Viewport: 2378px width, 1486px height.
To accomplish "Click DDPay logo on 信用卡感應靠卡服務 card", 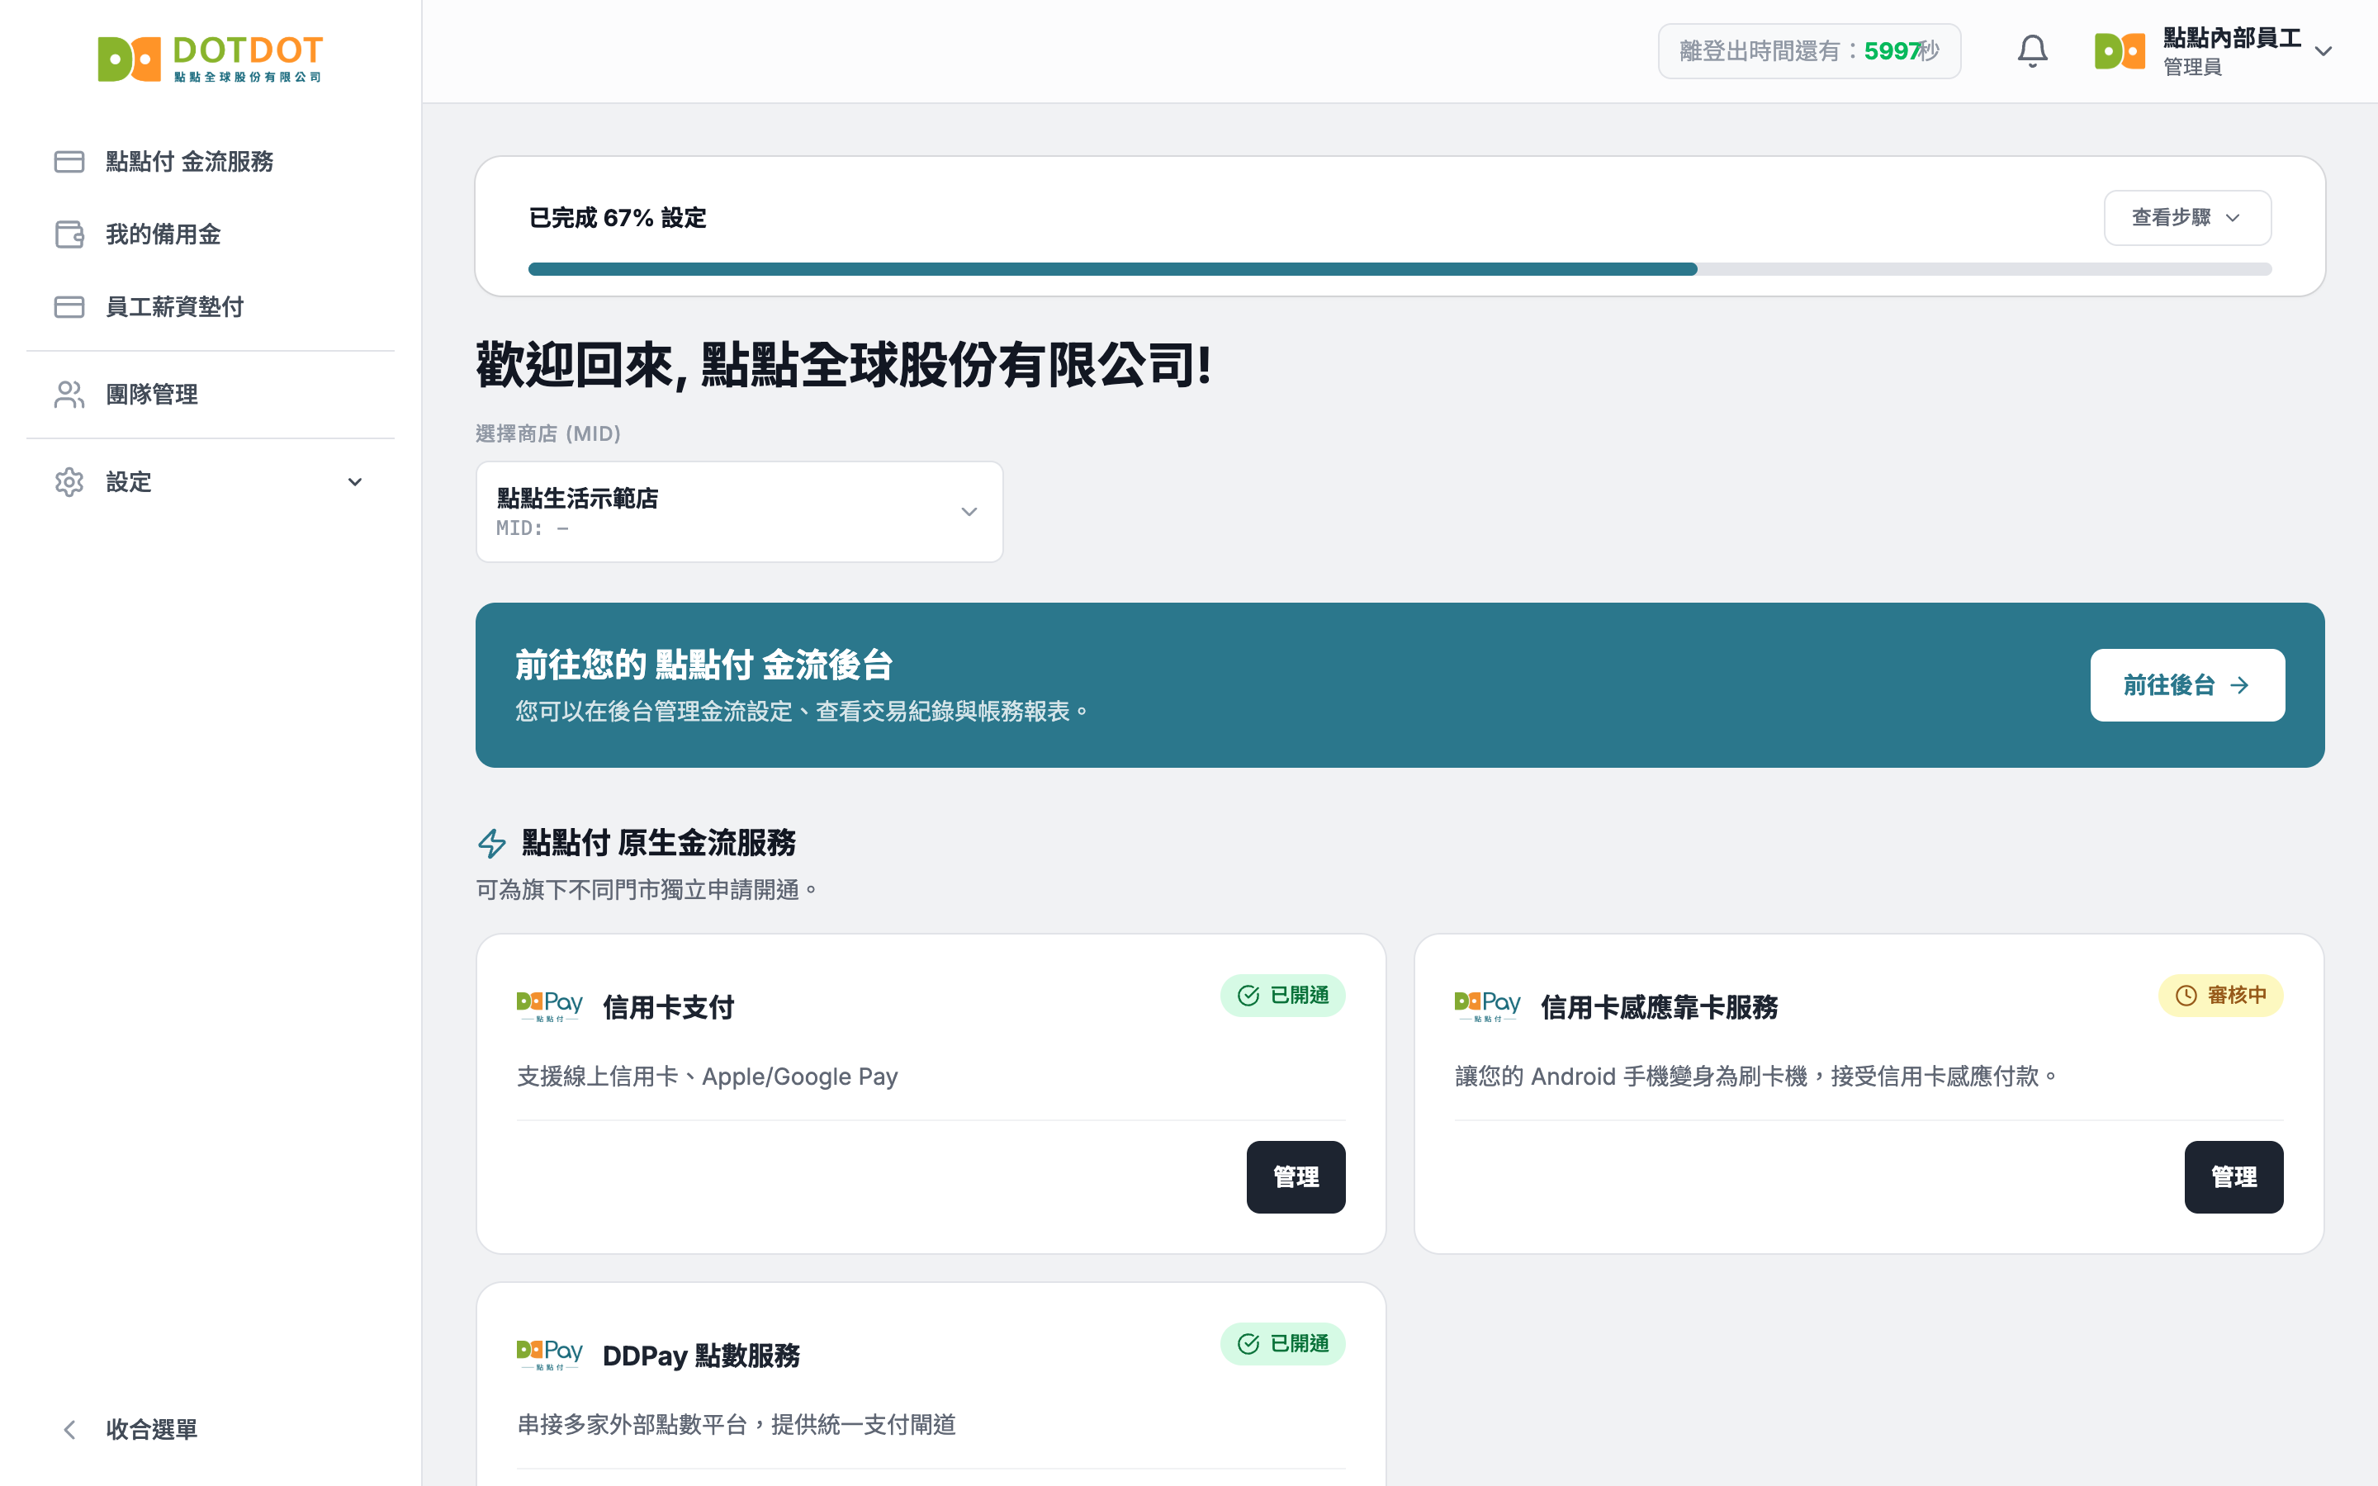I will coord(1488,1006).
